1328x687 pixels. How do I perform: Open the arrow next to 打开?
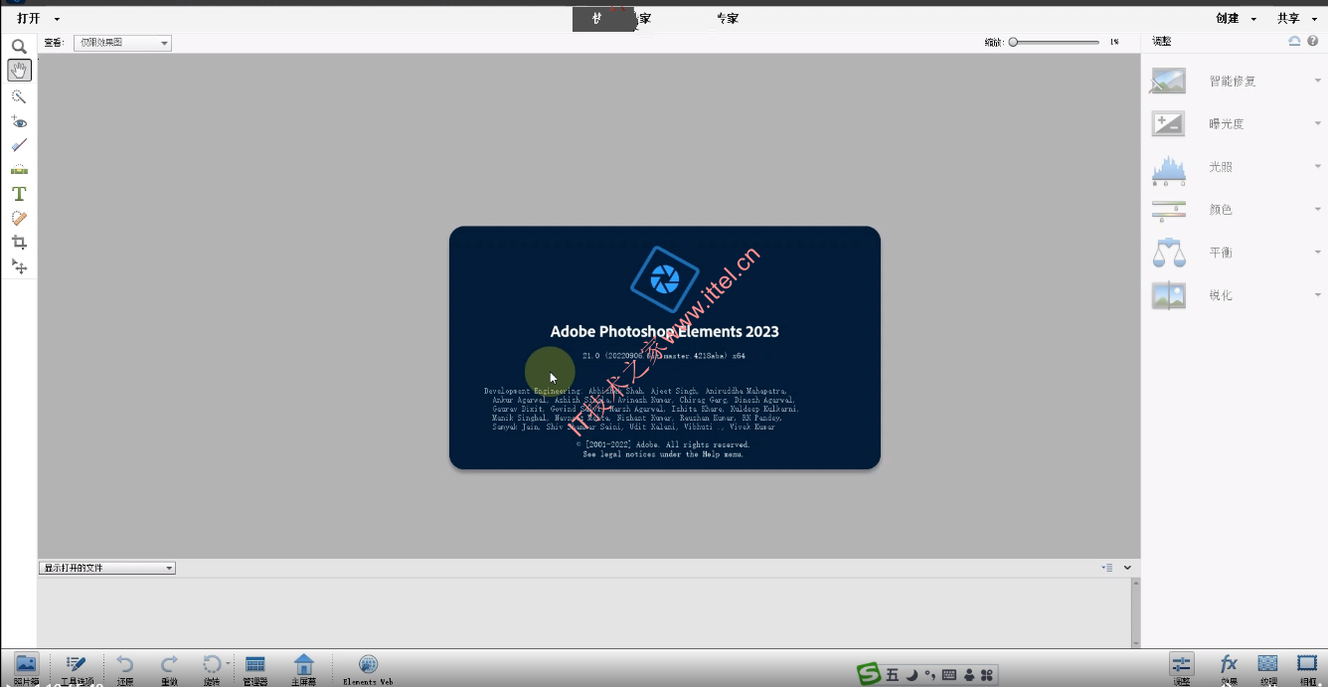pos(57,19)
